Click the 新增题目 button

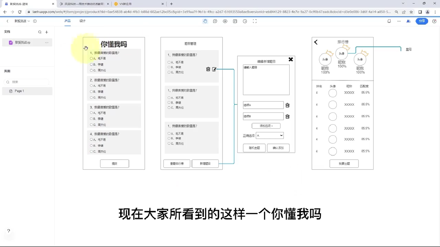205,164
